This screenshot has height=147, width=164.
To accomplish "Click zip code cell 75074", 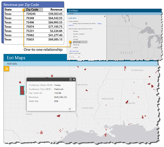I will click(x=30, y=27).
